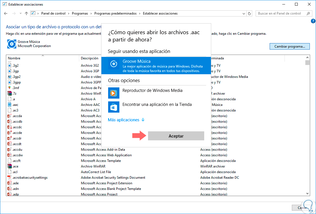Select the .ade Access icon
This screenshot has height=214, width=316.
(x=10, y=183)
